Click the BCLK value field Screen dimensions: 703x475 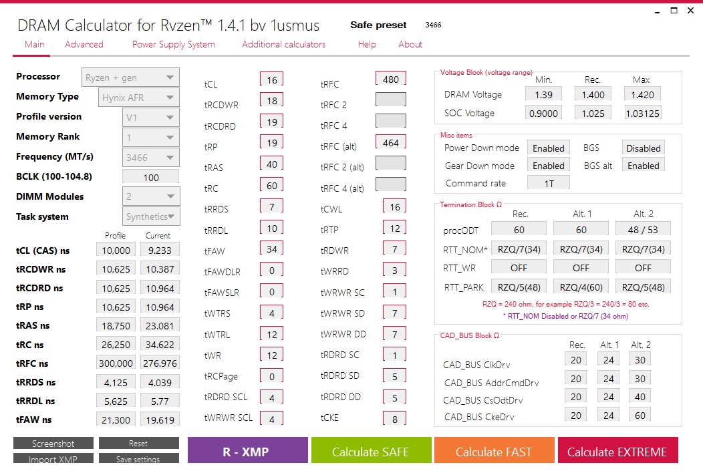151,178
